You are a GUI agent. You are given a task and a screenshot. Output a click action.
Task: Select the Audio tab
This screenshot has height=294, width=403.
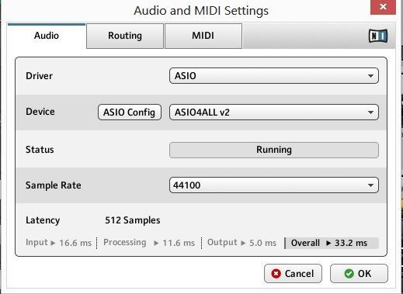pos(47,36)
